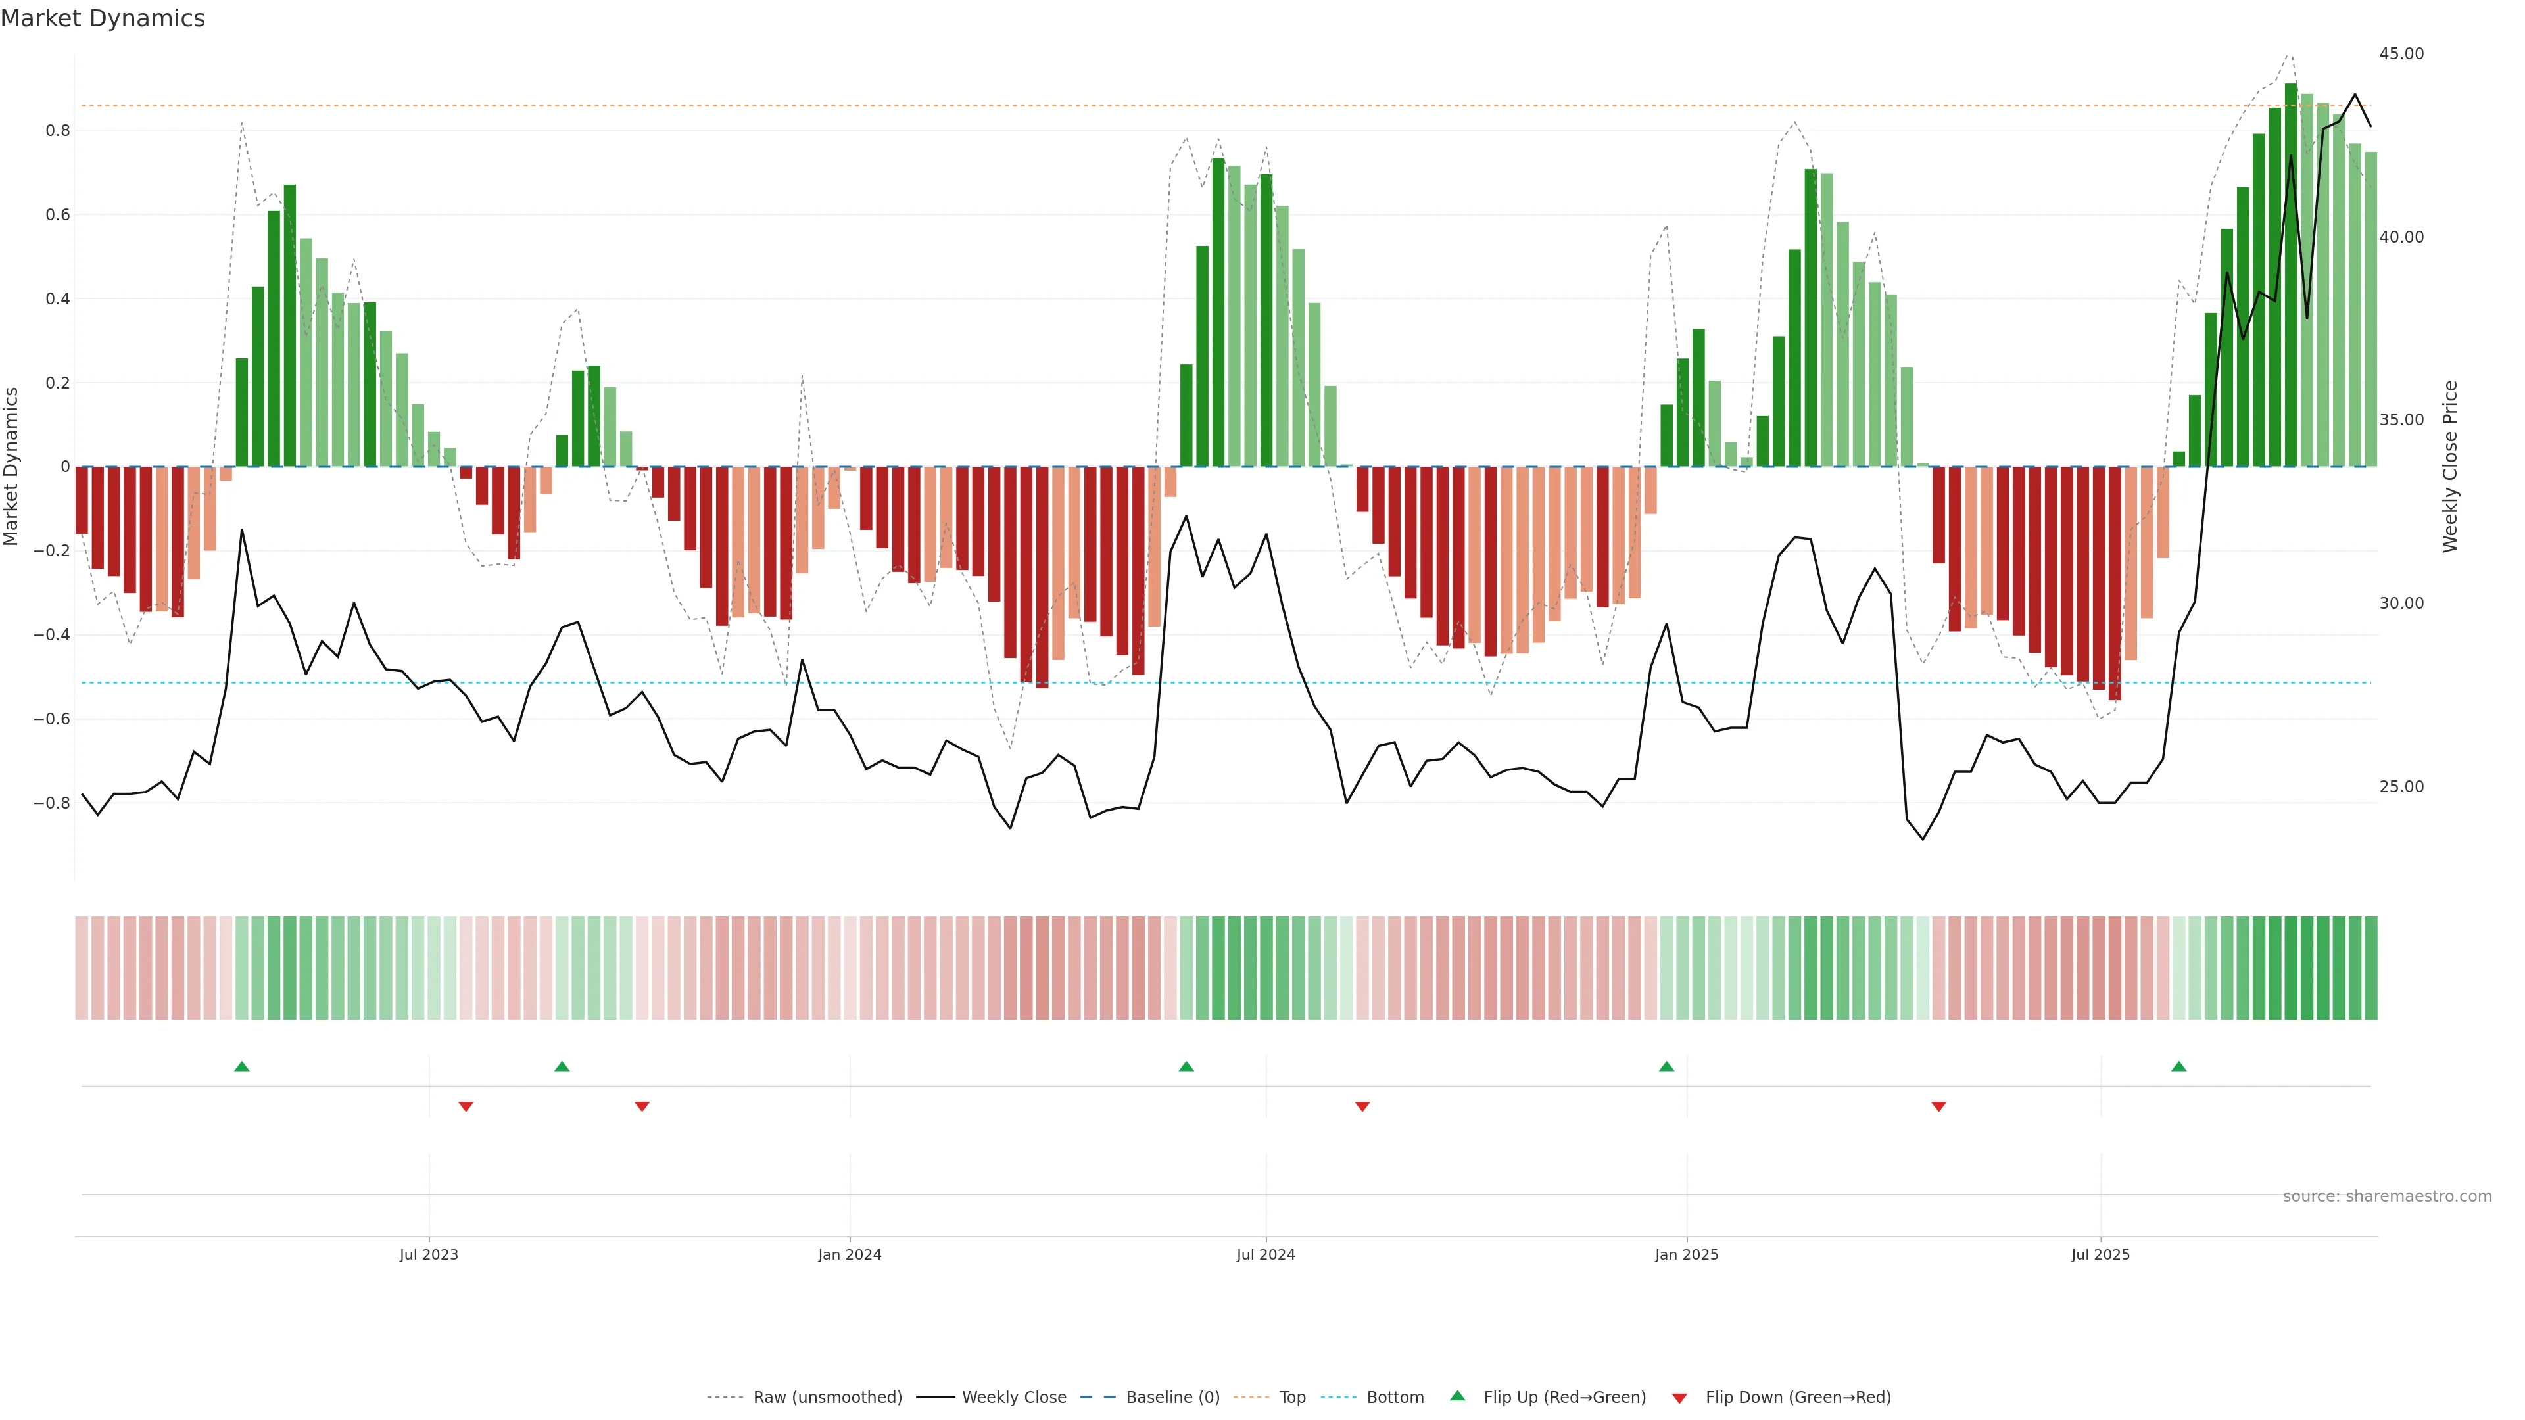Click the Weekly Close Price axis title

click(2451, 467)
